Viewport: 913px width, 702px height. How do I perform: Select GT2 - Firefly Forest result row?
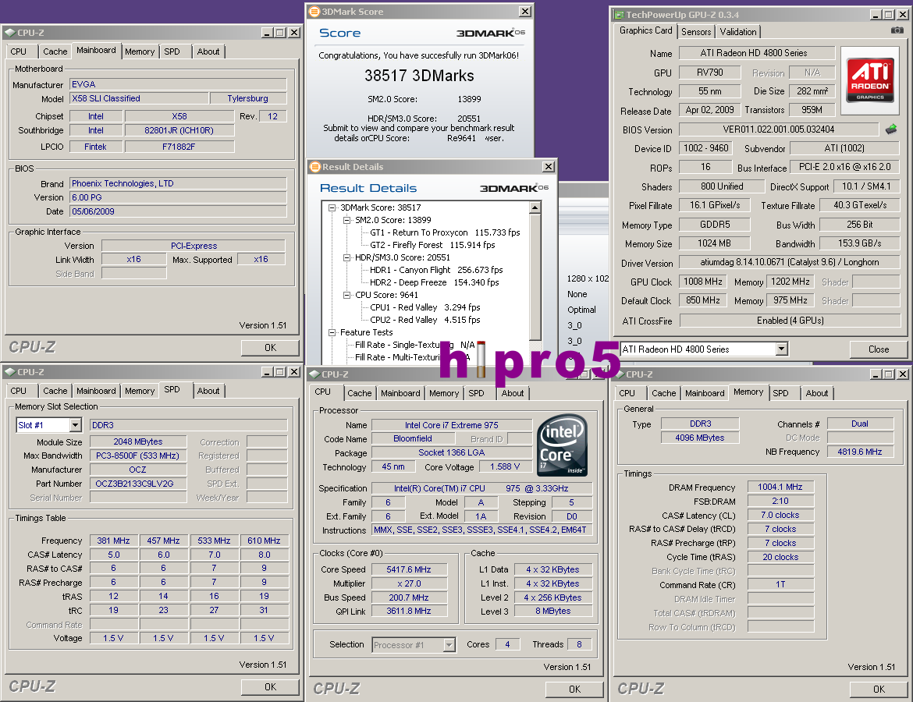432,245
